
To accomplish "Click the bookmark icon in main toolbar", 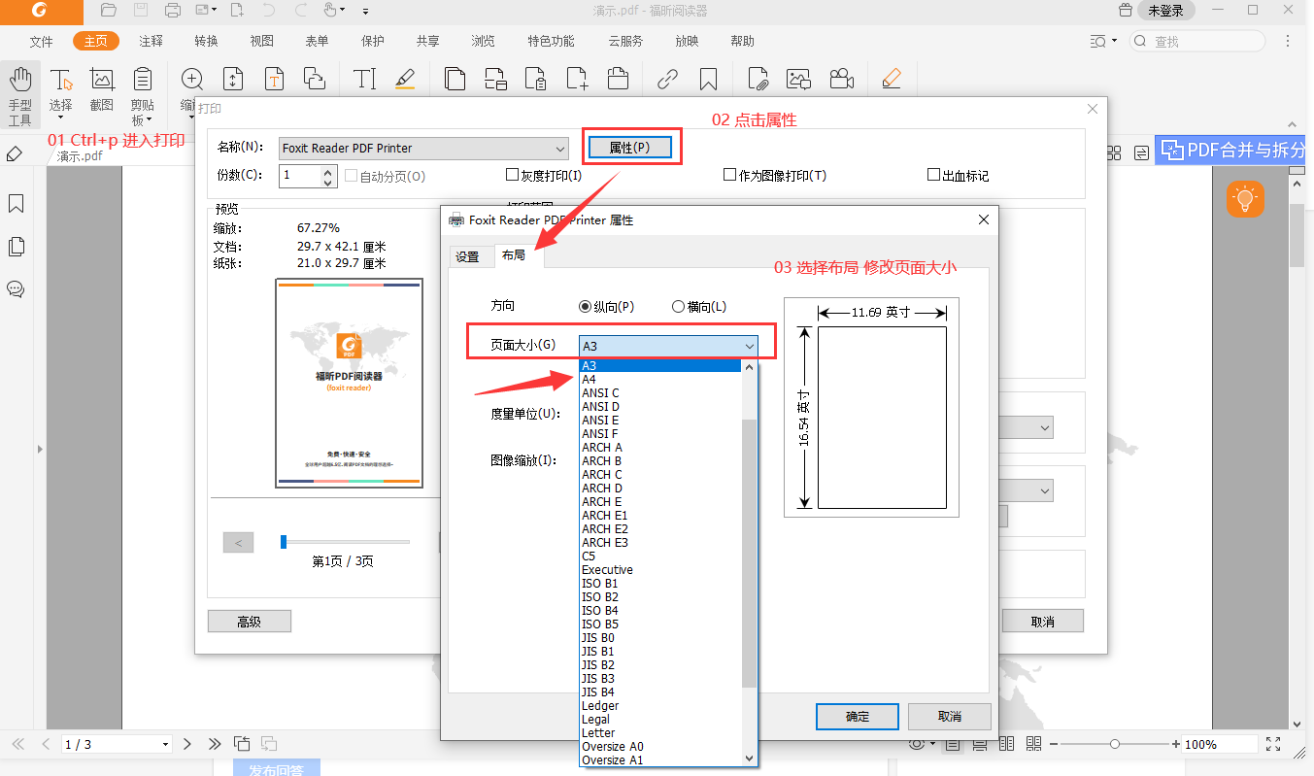I will pos(708,79).
